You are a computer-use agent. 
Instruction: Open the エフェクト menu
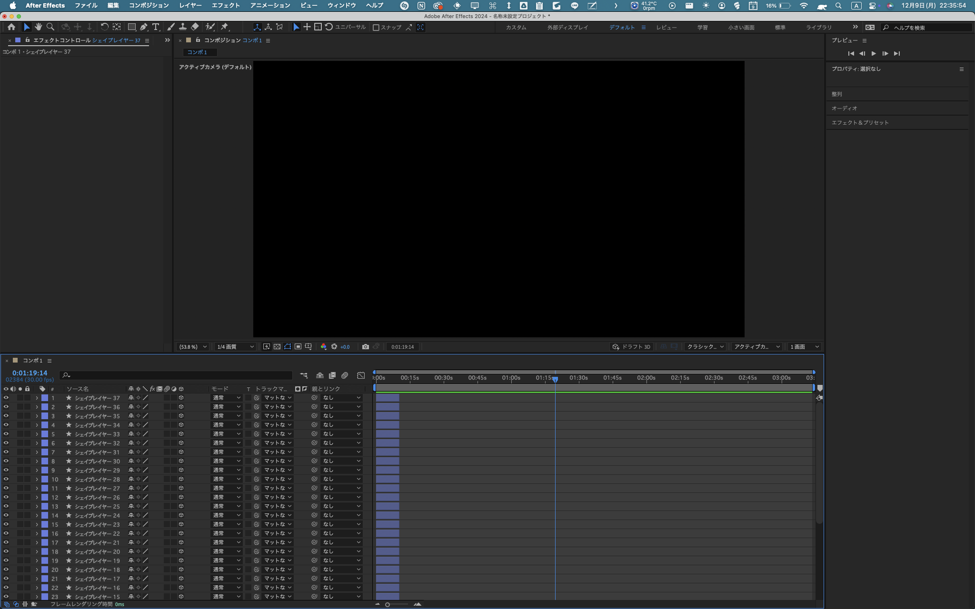[x=226, y=5]
